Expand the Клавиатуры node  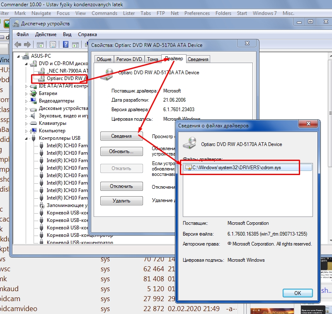click(x=26, y=124)
